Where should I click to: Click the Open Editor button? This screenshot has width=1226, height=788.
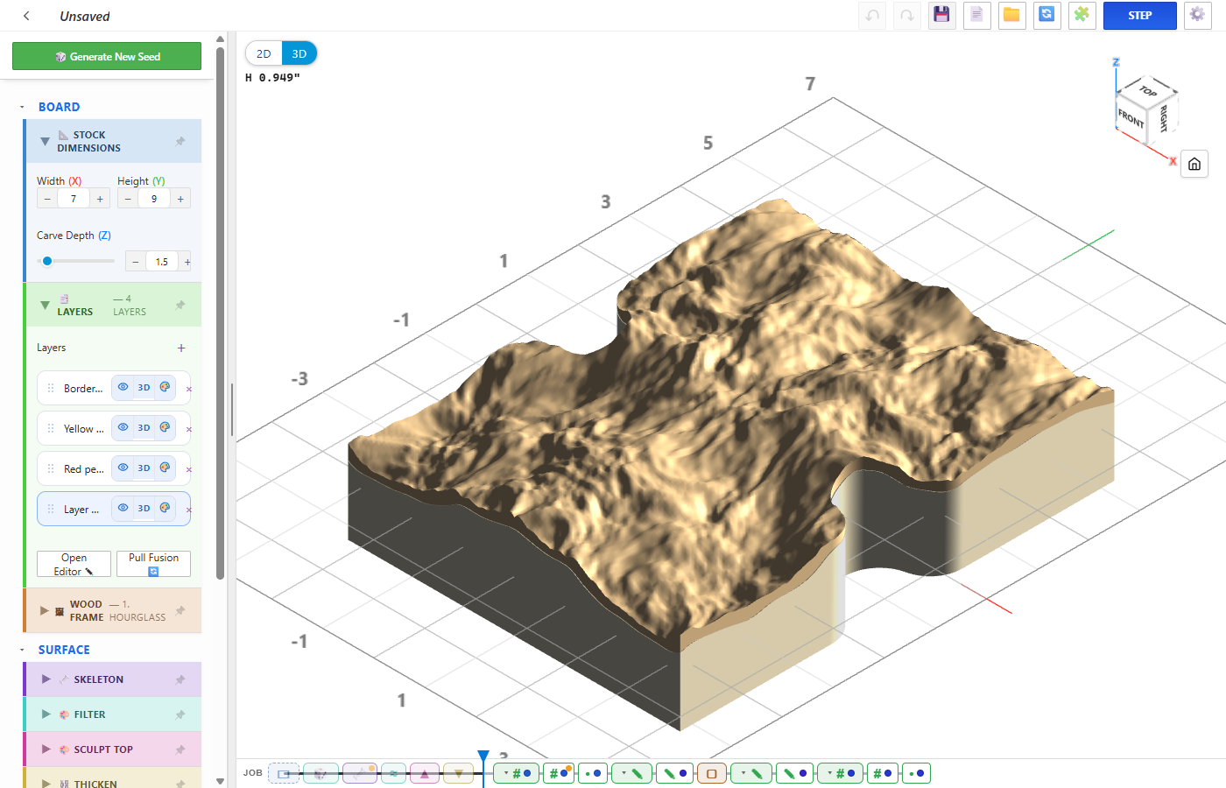(x=74, y=564)
